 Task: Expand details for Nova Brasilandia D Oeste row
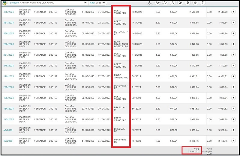click(234, 44)
